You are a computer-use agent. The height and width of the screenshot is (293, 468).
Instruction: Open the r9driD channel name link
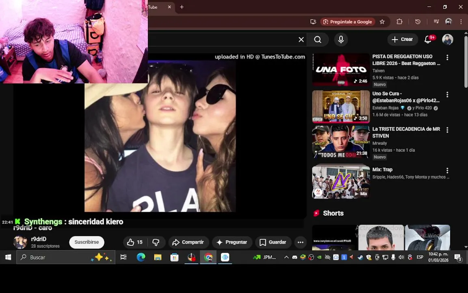(x=39, y=239)
